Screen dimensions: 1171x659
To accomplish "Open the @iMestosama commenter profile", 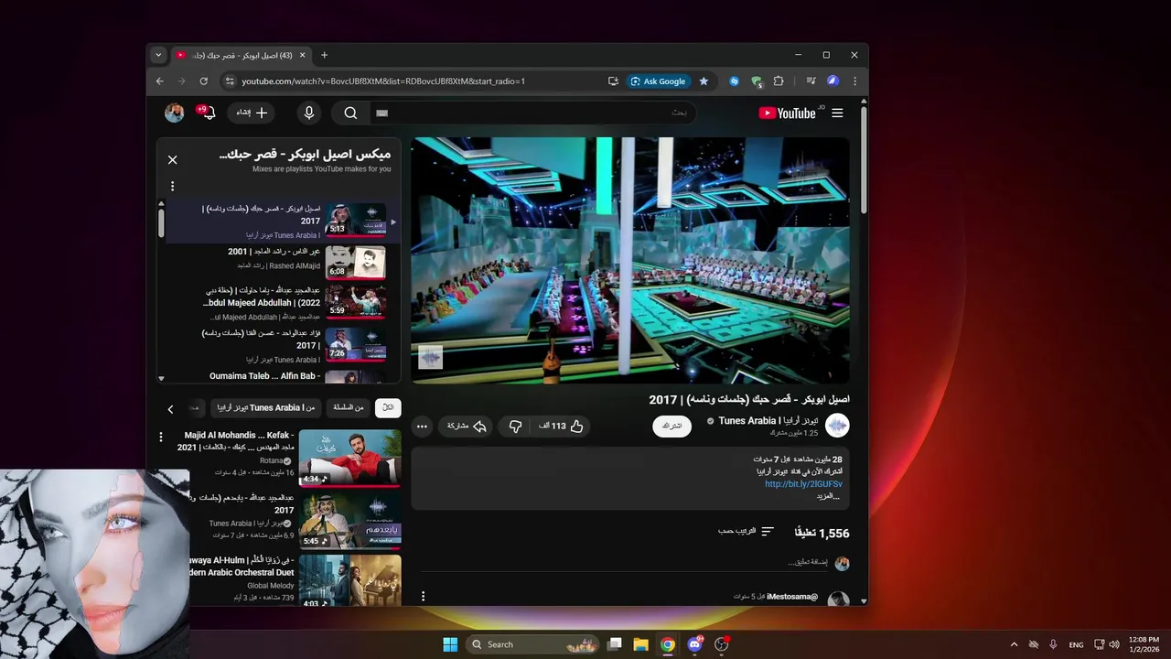I will coord(792,597).
